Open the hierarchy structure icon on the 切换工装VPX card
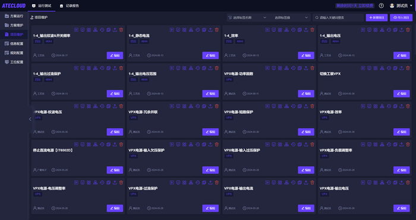416x220 pixels. 382,68
